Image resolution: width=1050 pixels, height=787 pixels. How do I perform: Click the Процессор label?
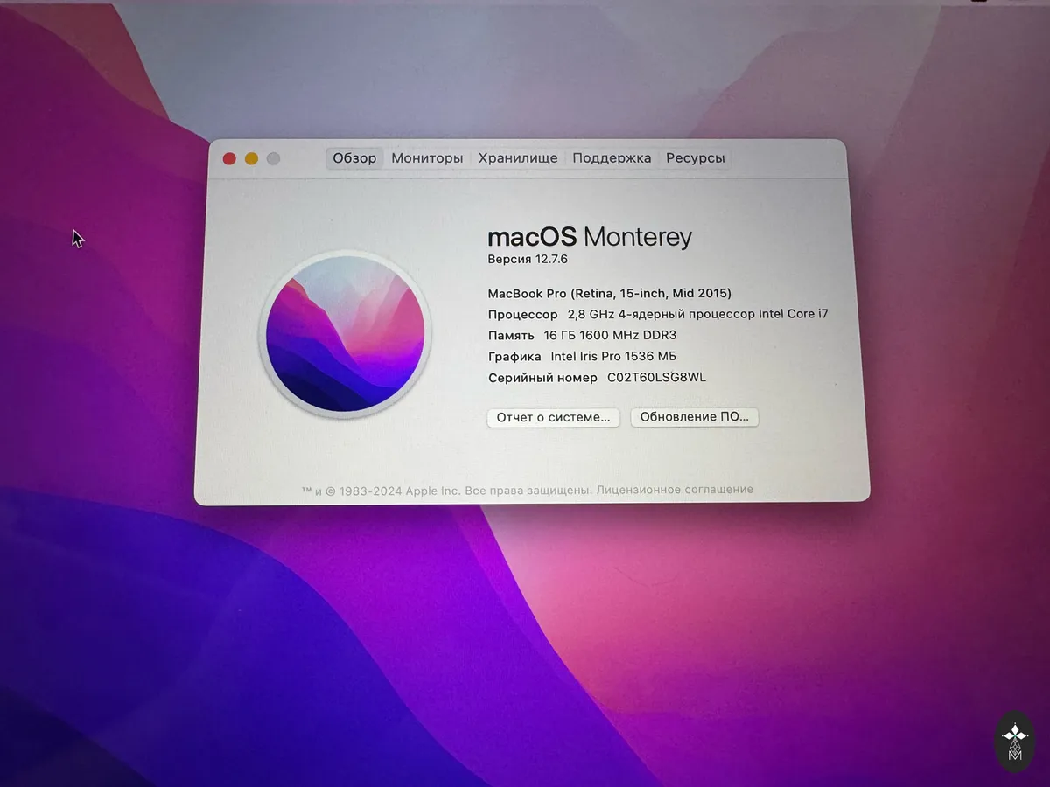pyautogui.click(x=522, y=314)
